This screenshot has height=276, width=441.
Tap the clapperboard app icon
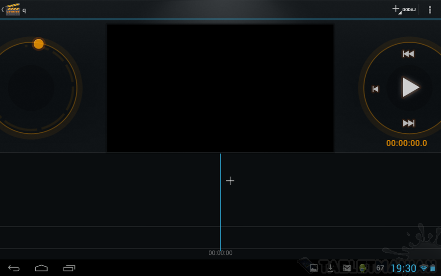pyautogui.click(x=13, y=9)
